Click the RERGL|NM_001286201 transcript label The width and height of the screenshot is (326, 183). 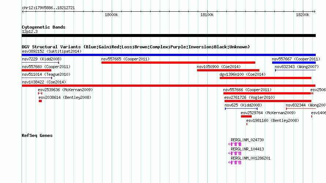point(251,158)
